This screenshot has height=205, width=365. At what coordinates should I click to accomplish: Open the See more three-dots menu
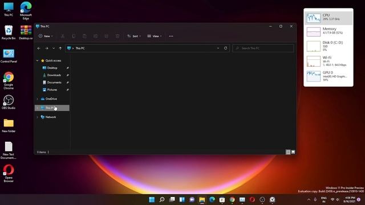[x=171, y=36]
